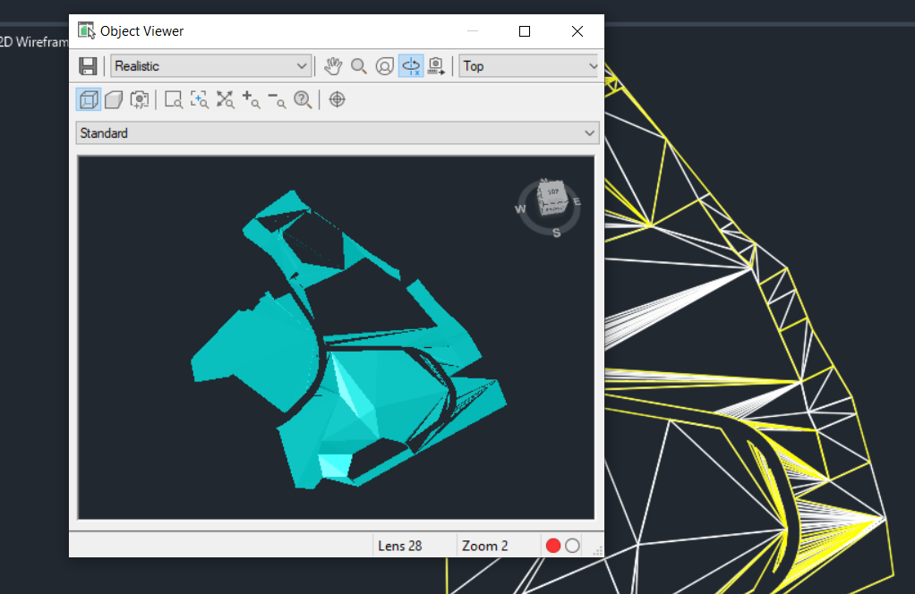The height and width of the screenshot is (594, 915).
Task: Toggle Parallel projection mode
Action: [88, 99]
